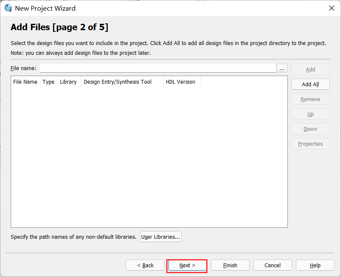
Task: Click the Add button
Action: click(x=310, y=69)
